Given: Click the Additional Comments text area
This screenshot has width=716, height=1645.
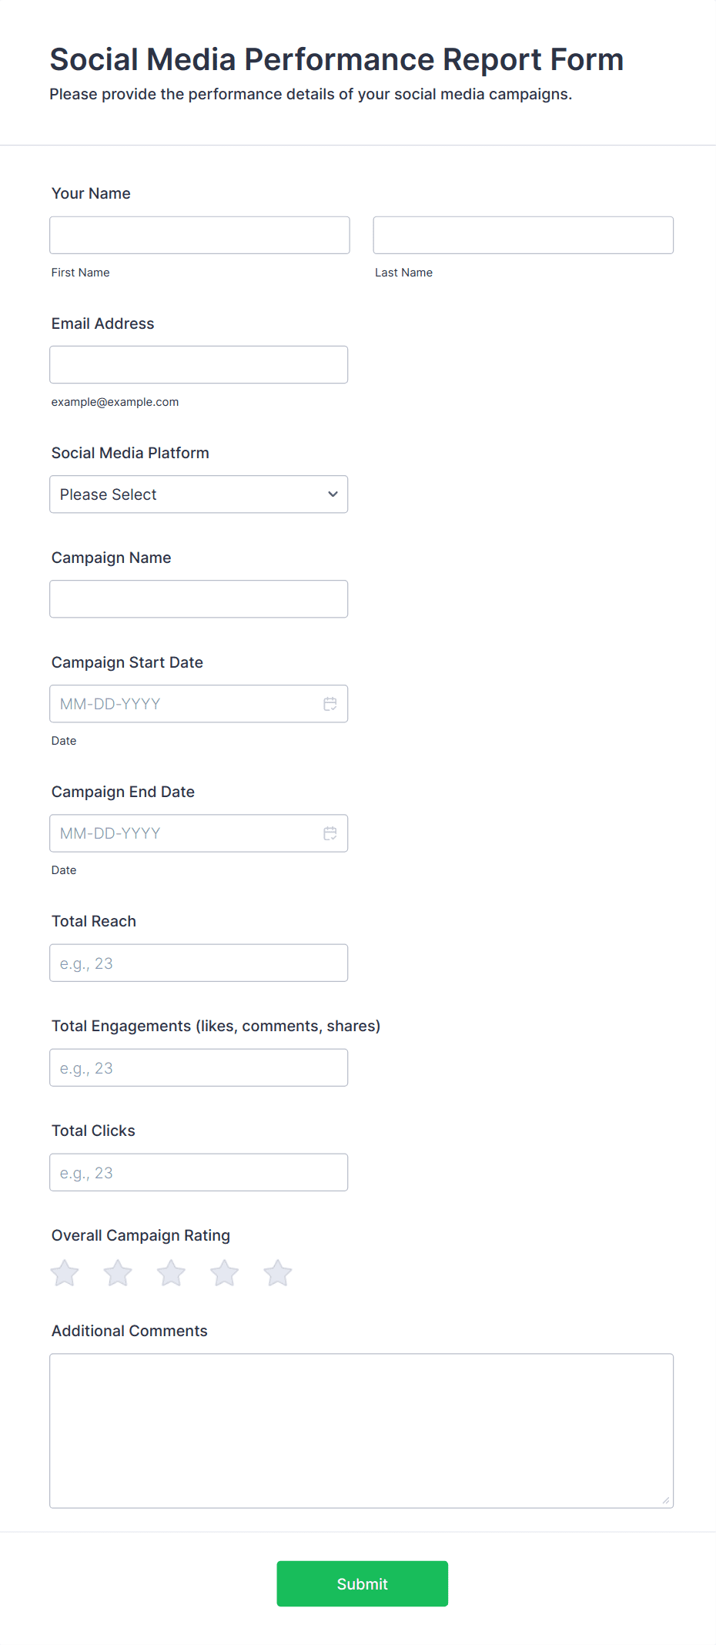Looking at the screenshot, I should tap(361, 1425).
